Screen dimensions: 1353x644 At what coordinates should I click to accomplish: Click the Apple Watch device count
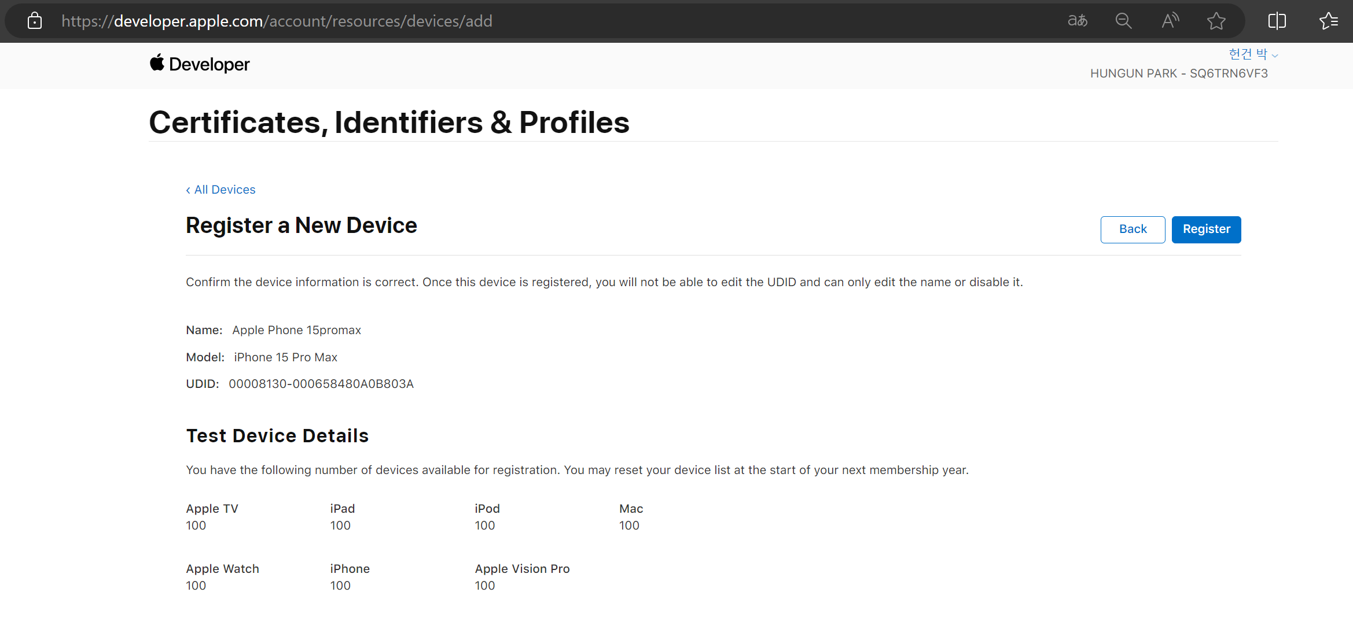[196, 586]
